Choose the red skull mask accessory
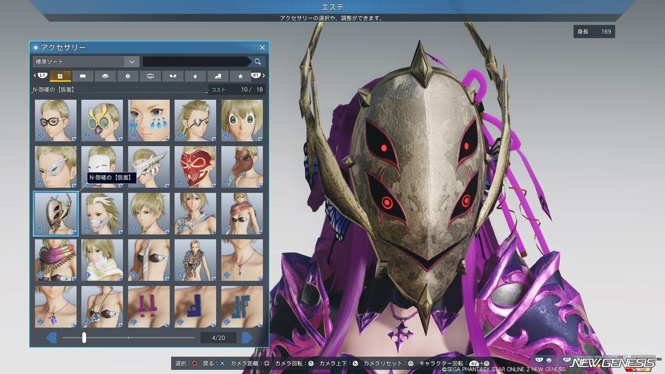The height and width of the screenshot is (374, 665). pos(195,167)
